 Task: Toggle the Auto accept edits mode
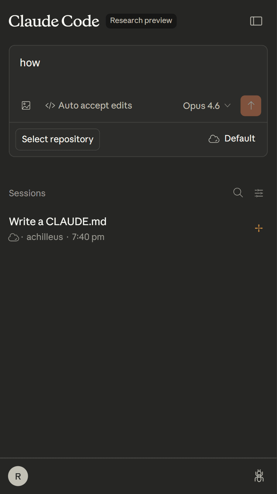tap(89, 106)
